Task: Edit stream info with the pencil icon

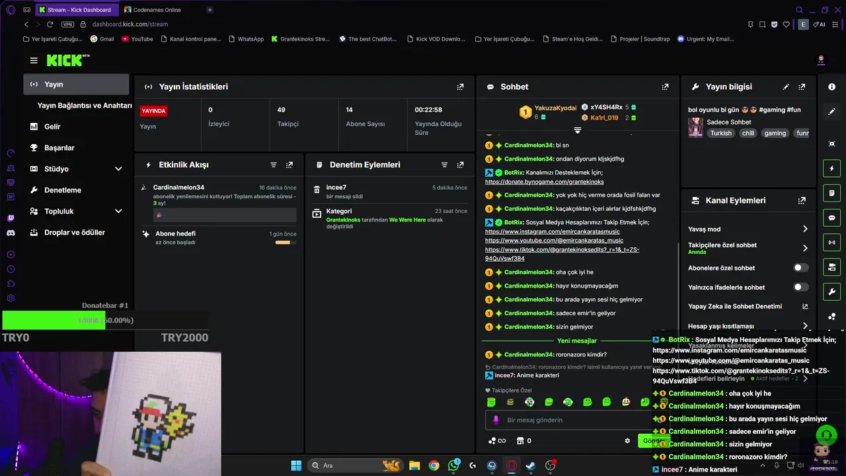Action: pyautogui.click(x=786, y=87)
